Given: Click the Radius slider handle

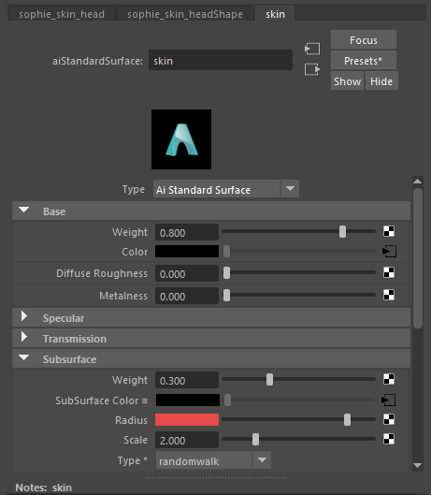Looking at the screenshot, I should (347, 420).
